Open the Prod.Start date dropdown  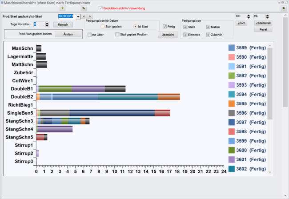[x=78, y=17]
